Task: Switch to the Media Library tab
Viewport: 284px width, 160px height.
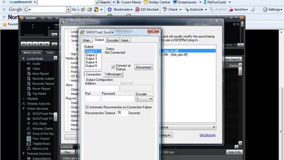Action: pos(32,52)
